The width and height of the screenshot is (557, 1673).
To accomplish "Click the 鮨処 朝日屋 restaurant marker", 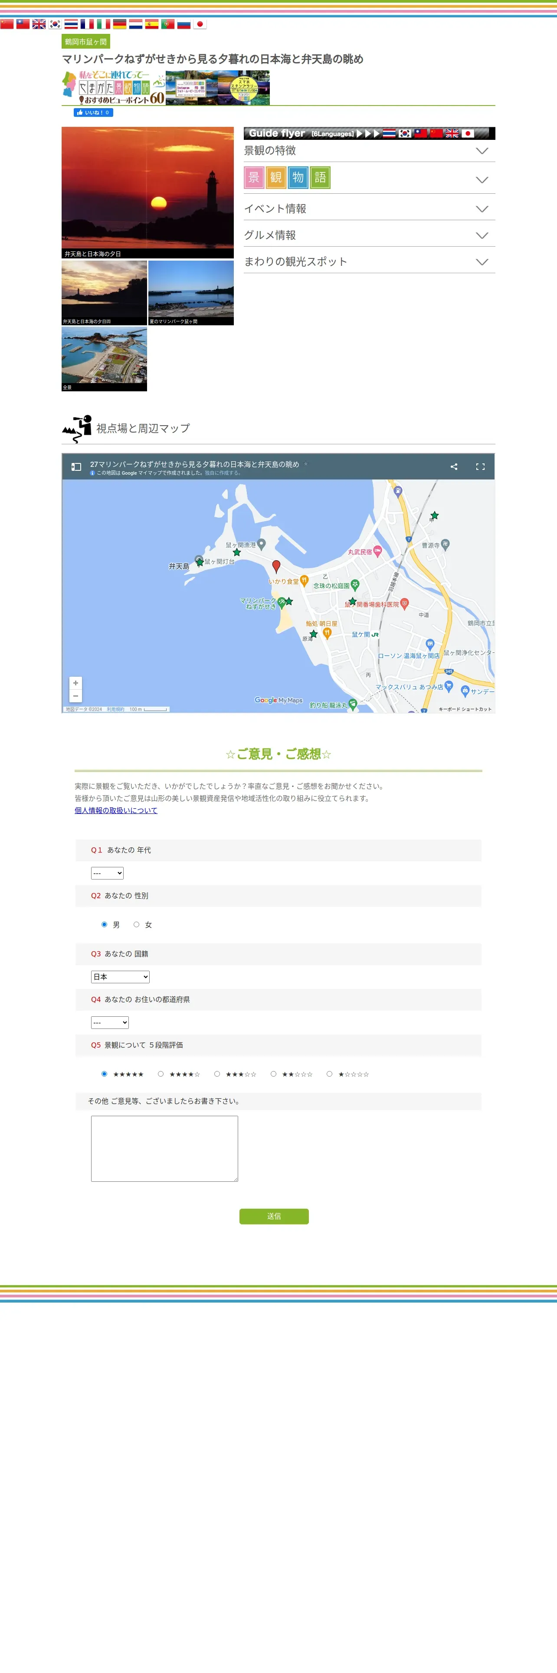I will 327,632.
